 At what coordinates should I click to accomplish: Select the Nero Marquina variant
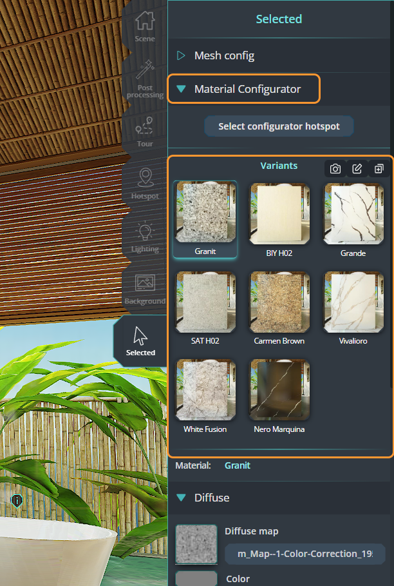coord(279,390)
